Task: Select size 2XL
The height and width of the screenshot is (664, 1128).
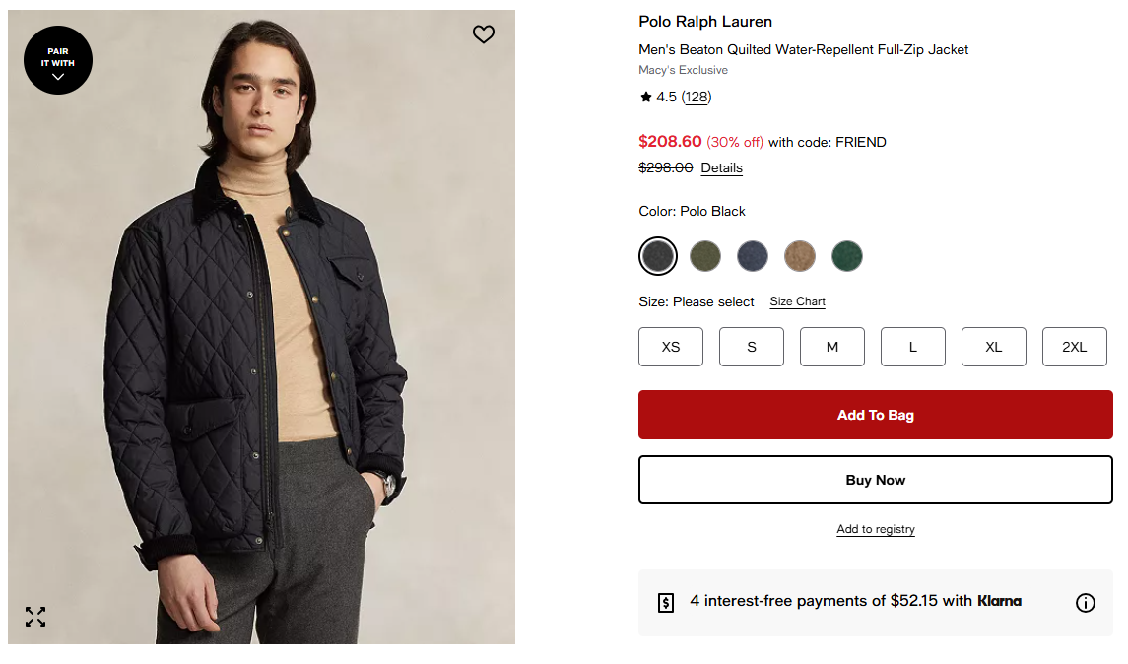Action: (x=1075, y=347)
